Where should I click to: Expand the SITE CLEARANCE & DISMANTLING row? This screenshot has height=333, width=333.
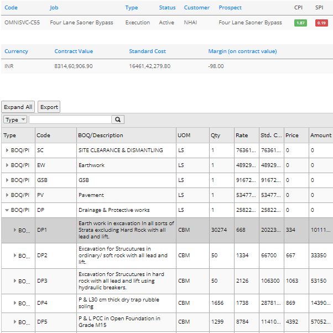pos(7,150)
